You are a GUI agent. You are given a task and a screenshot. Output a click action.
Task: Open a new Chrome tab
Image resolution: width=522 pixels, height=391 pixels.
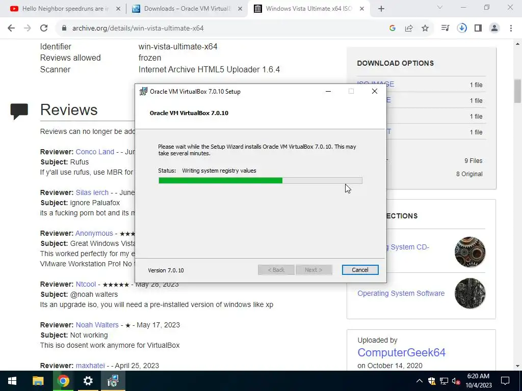(x=381, y=9)
